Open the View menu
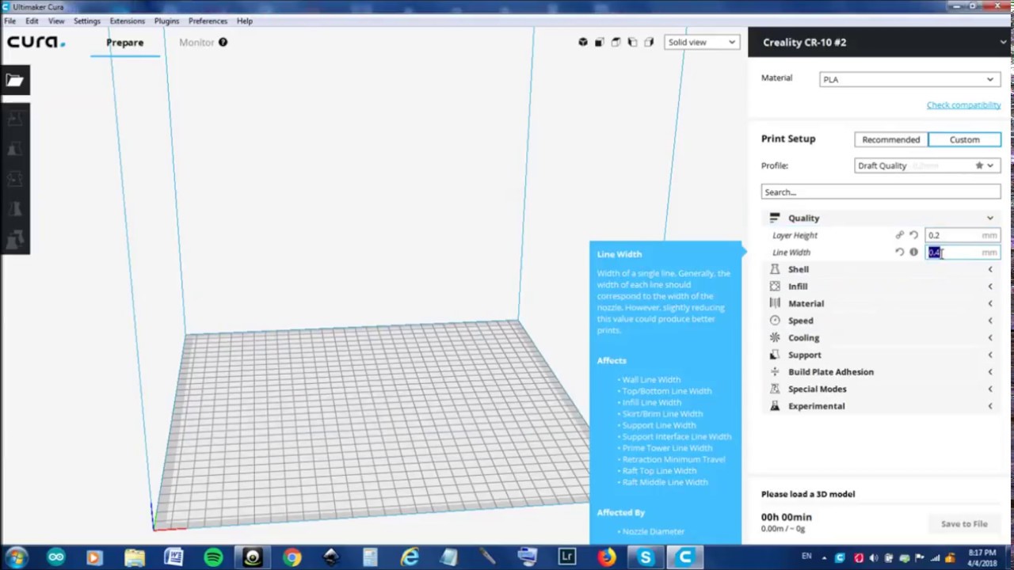 [x=56, y=21]
